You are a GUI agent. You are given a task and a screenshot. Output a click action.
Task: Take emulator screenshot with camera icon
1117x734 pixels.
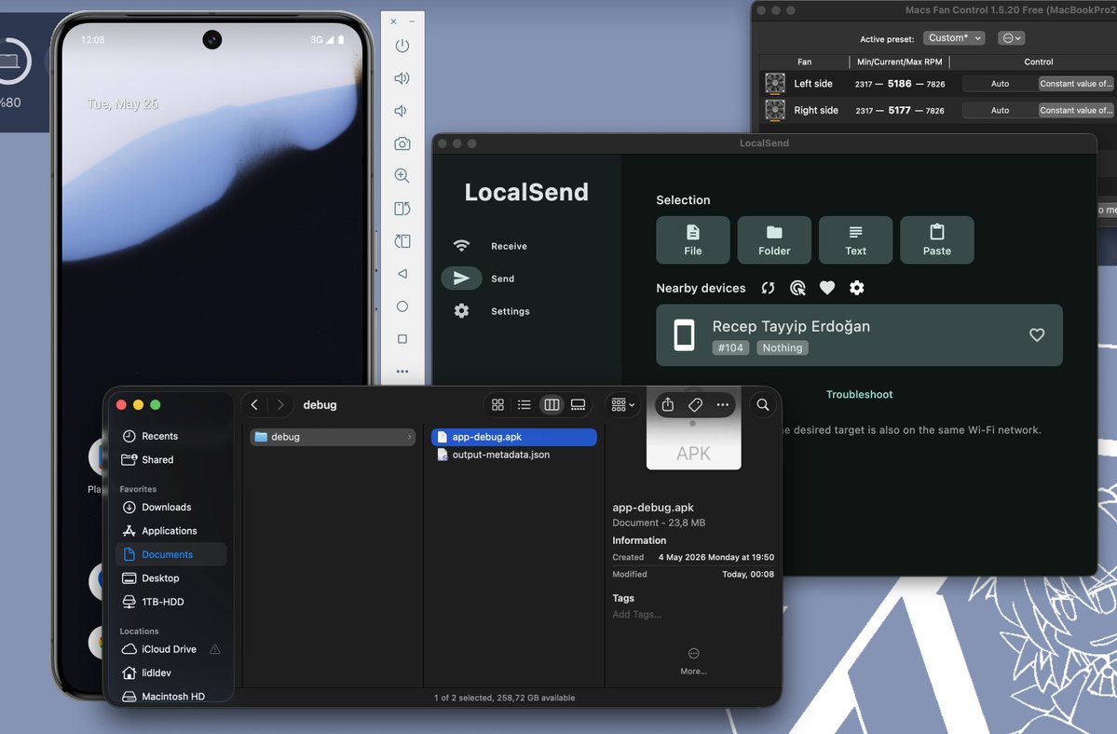click(x=402, y=143)
